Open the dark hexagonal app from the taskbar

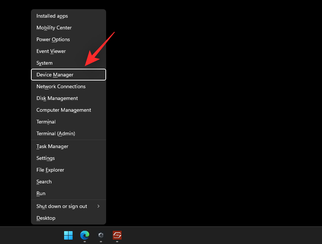pos(101,236)
